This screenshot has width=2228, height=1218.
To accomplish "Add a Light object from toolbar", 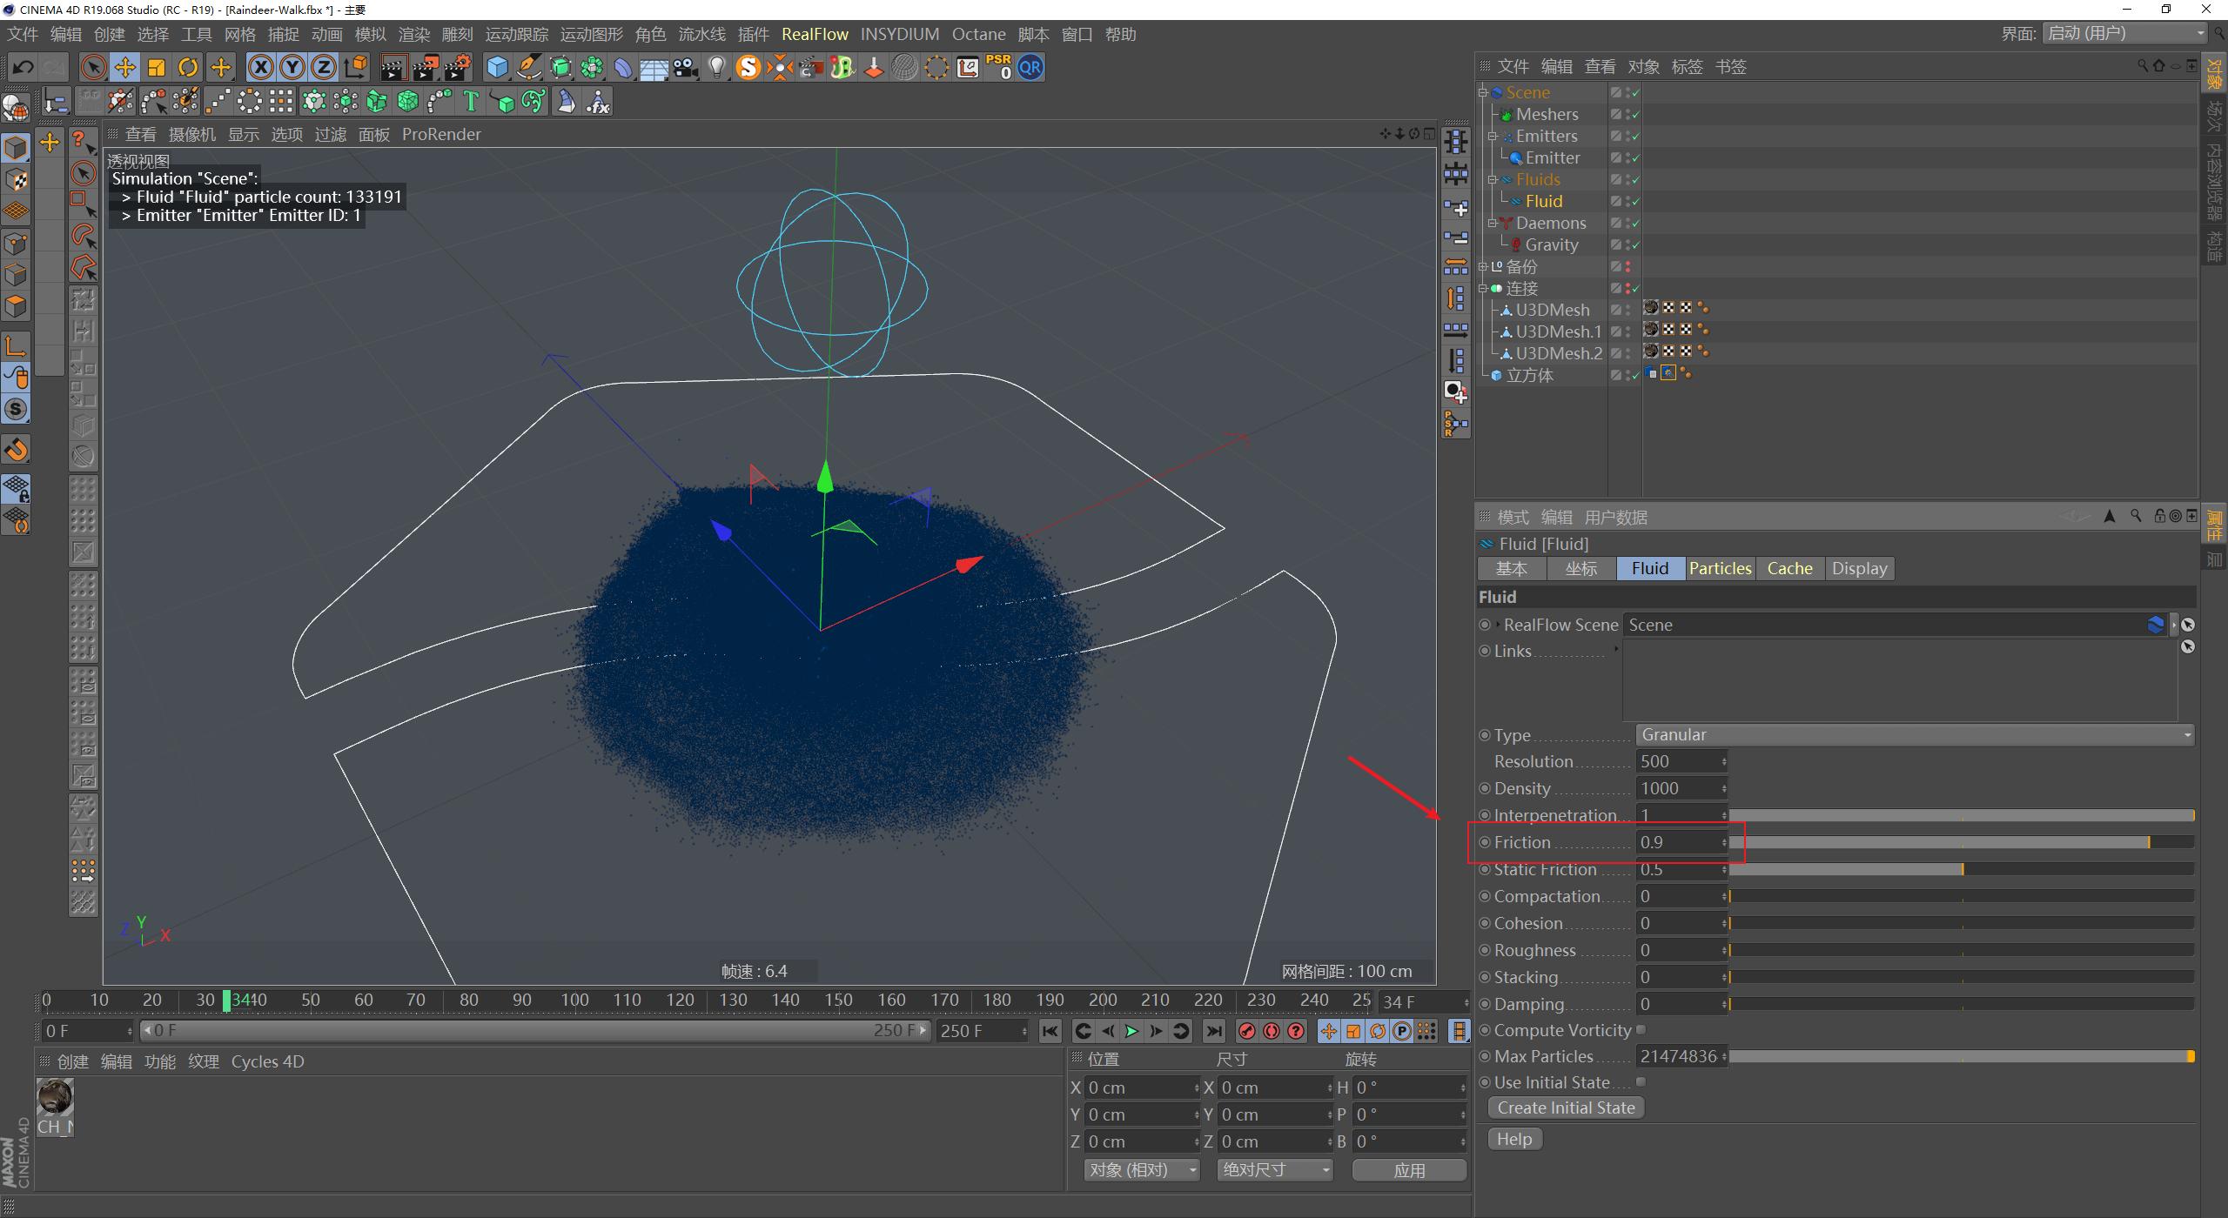I will 716,67.
